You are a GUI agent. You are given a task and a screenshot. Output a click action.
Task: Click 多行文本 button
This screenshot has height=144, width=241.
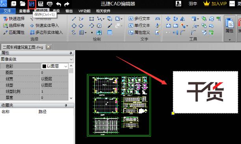(139, 19)
